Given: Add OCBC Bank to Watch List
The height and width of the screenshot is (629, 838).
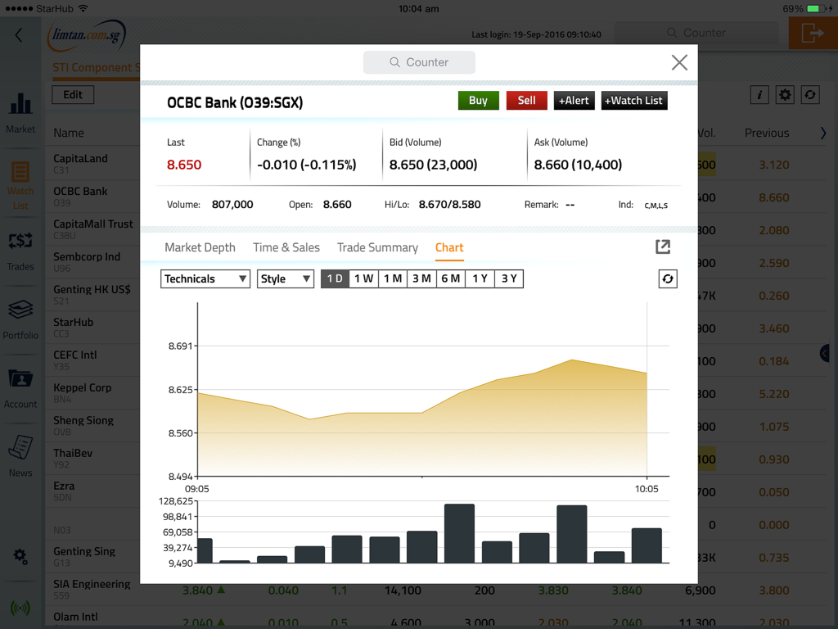Looking at the screenshot, I should (x=633, y=100).
